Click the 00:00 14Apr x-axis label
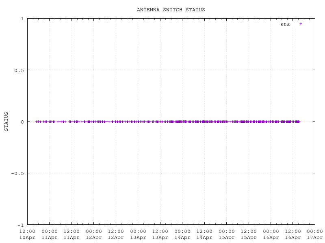This screenshot has width=325, height=243. [182, 234]
